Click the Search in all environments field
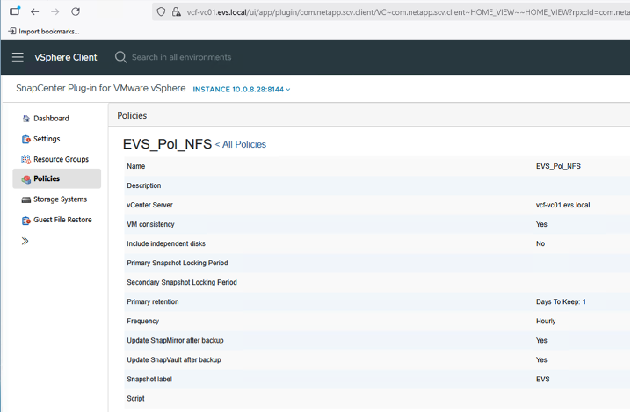This screenshot has height=413, width=631. 182,57
